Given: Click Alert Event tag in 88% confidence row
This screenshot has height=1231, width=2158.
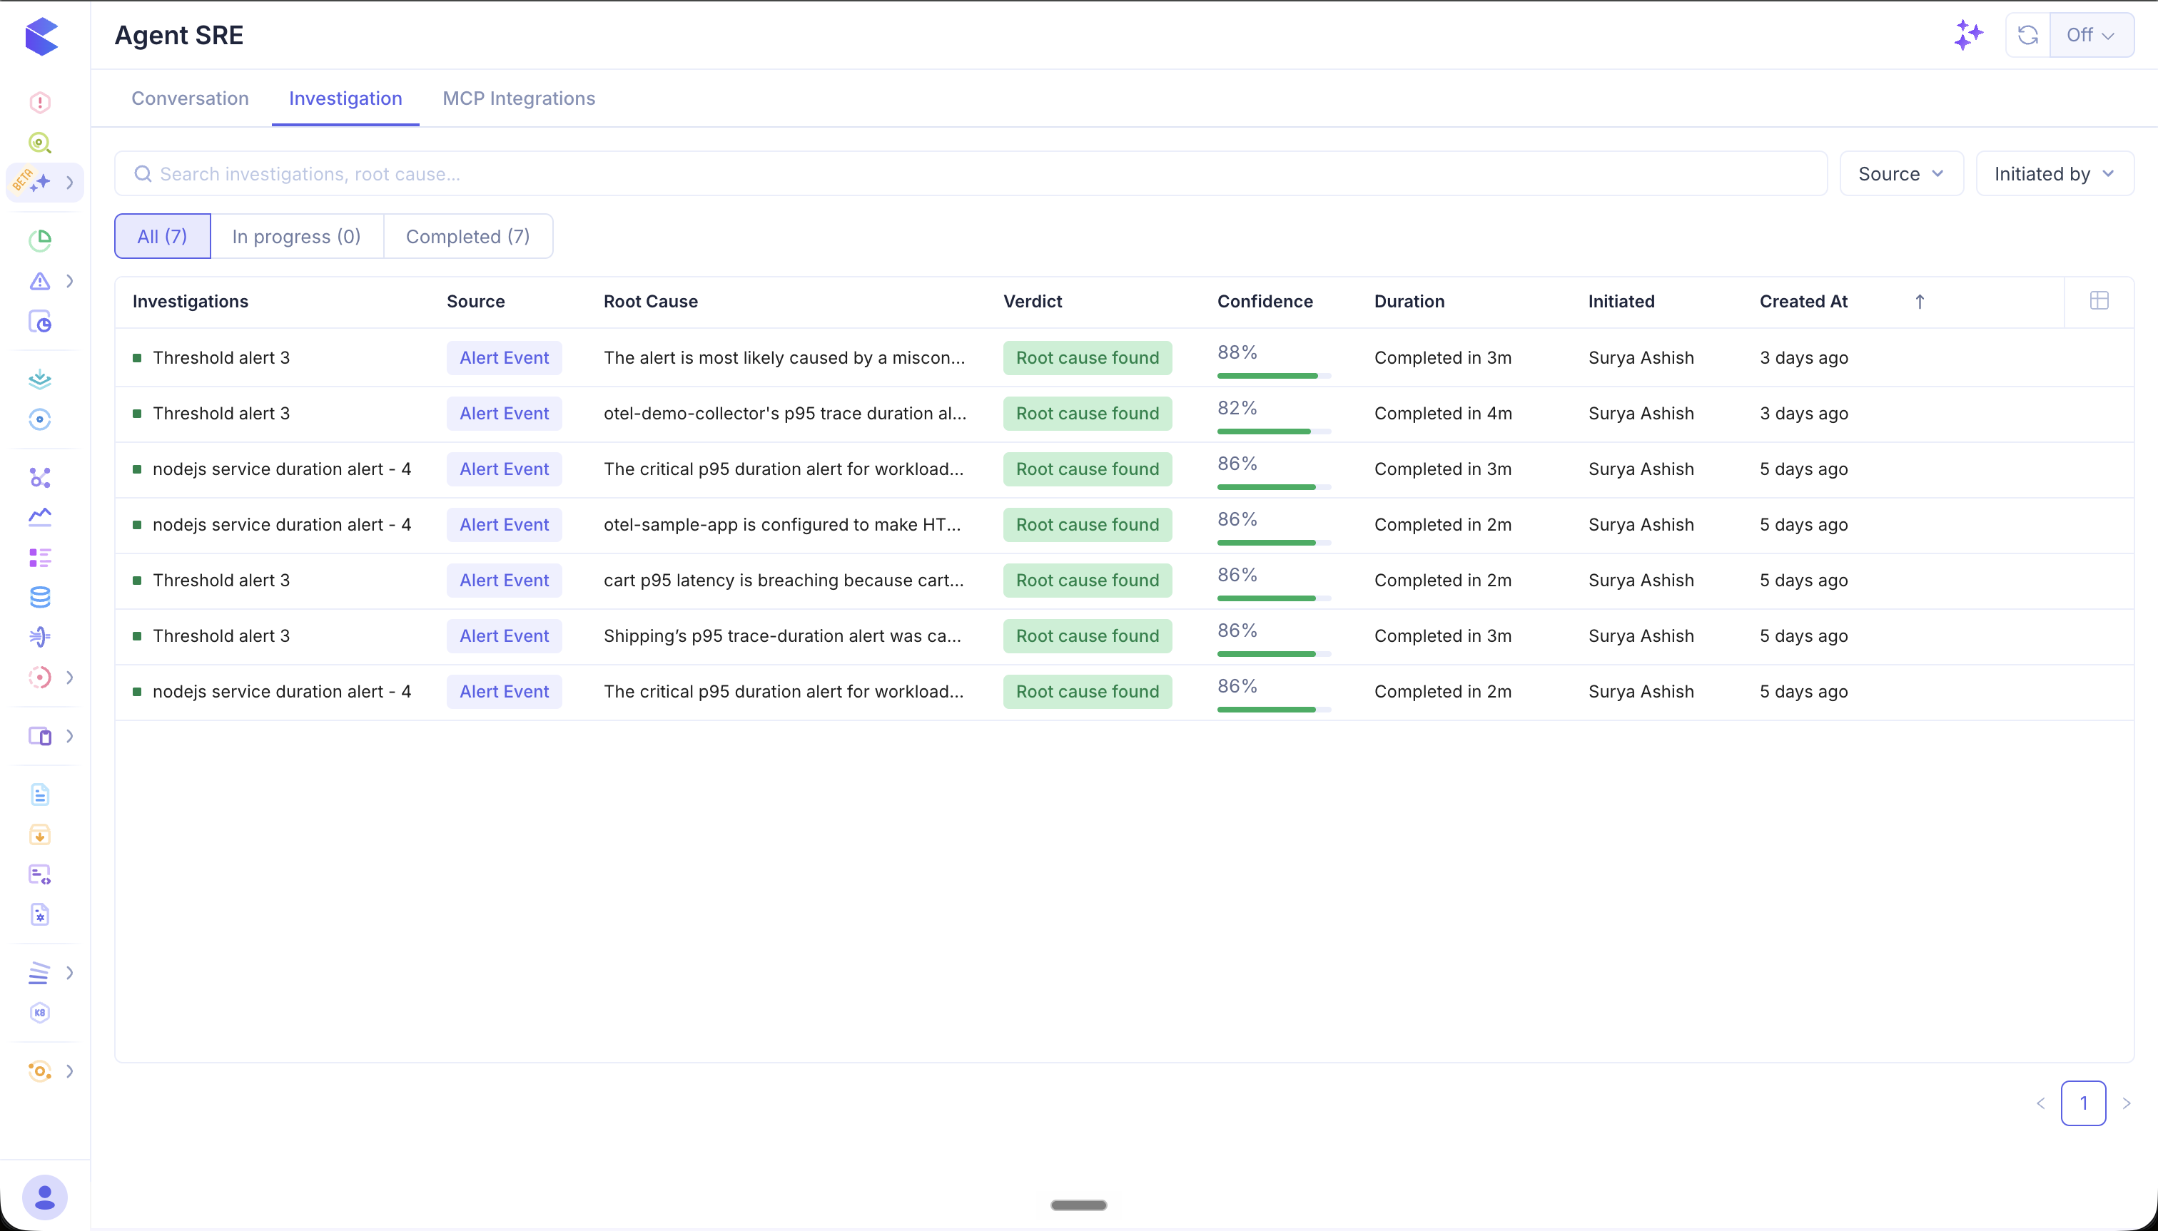Looking at the screenshot, I should 505,357.
